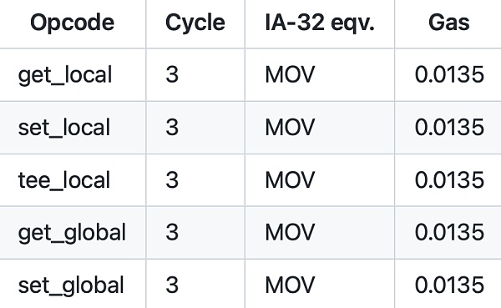Screen dimensions: 501x308
Task: Click the get_global opcode cell
Action: [72, 233]
